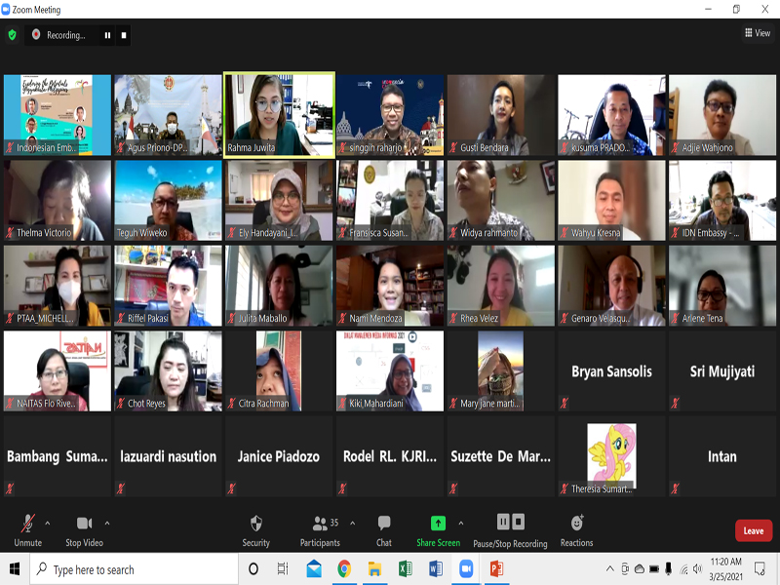This screenshot has width=780, height=585.
Task: Expand video options arrow beside Stop Video
Action: point(106,523)
